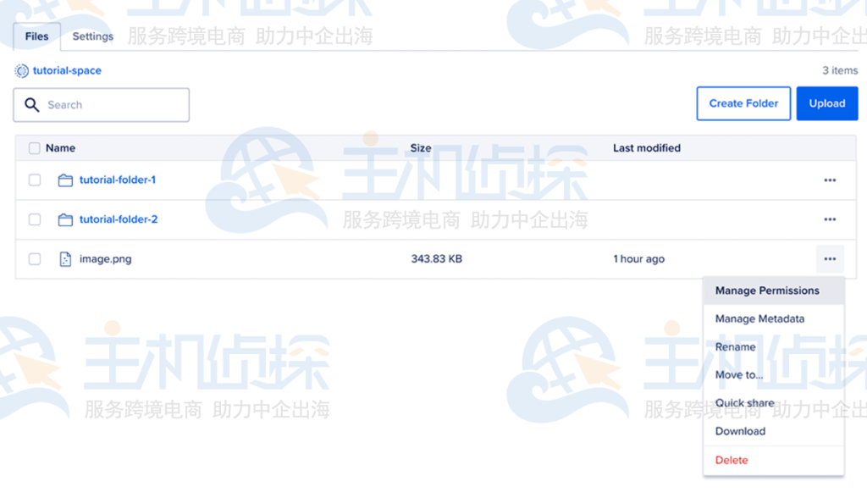The width and height of the screenshot is (867, 498).
Task: Click the image.png file icon
Action: click(65, 259)
